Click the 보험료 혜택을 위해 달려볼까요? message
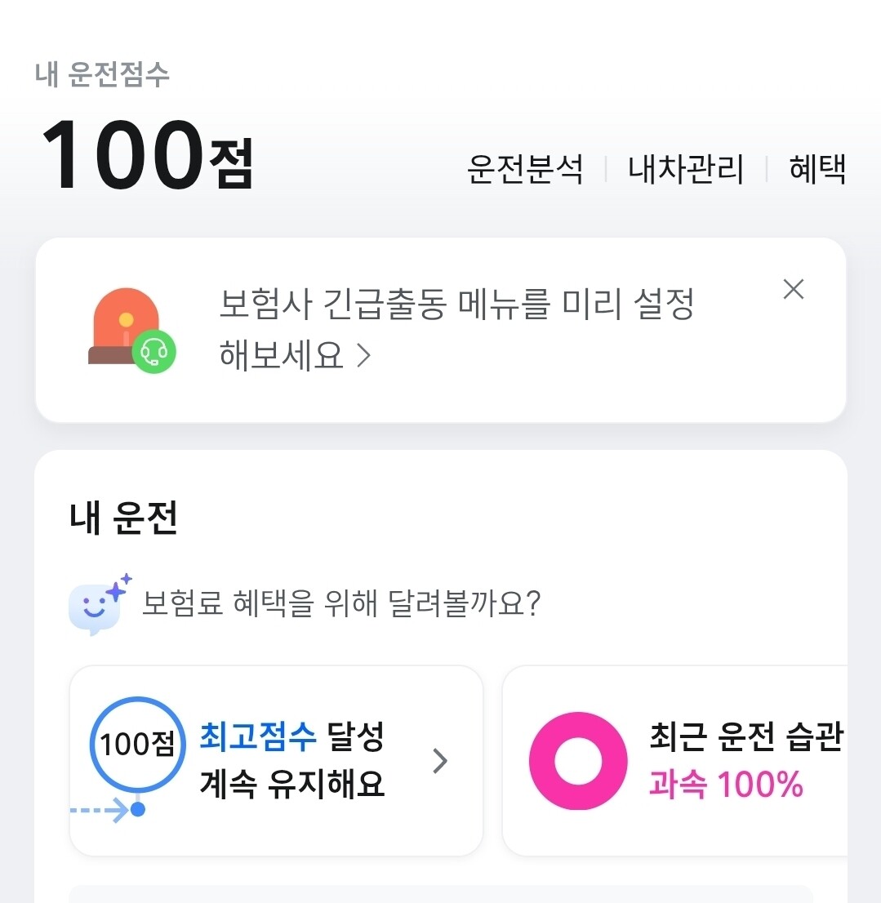The height and width of the screenshot is (903, 881). click(341, 605)
